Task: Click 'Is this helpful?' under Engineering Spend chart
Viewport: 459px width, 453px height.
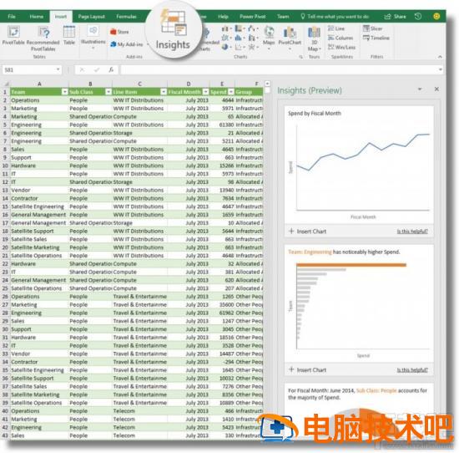Action: coord(412,370)
